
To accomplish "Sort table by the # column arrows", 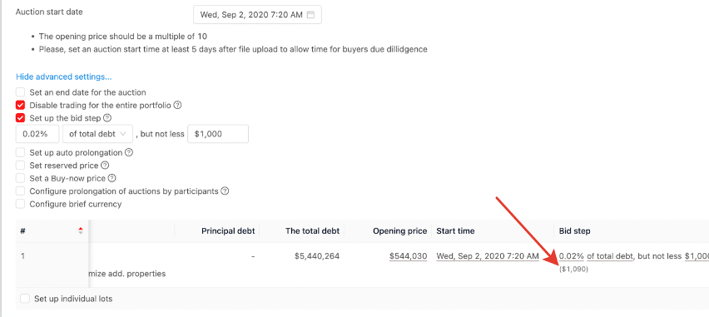I will pos(81,230).
